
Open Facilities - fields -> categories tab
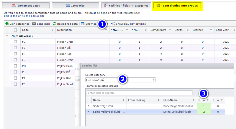click(x=126, y=6)
